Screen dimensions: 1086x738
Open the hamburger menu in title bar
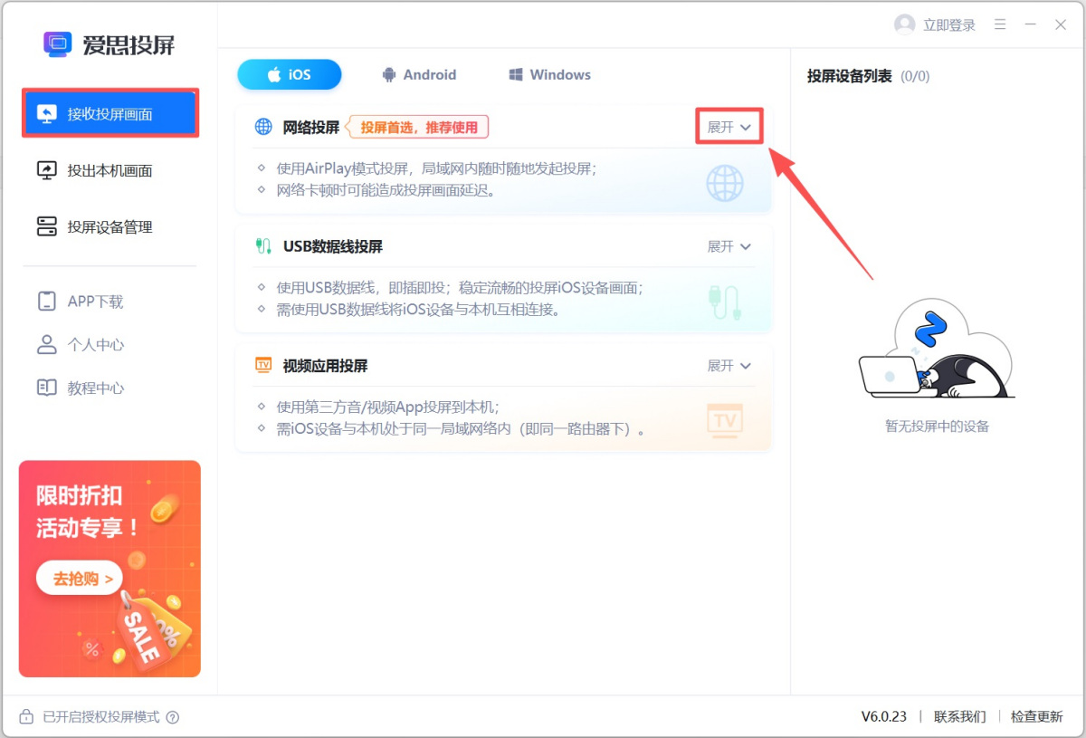[1000, 24]
